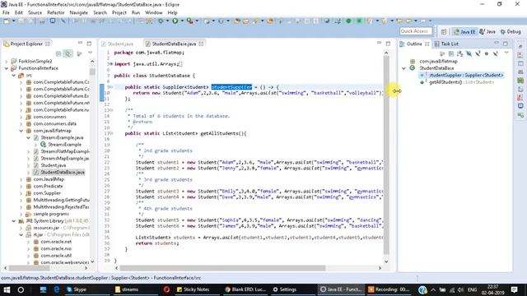Select getAllStudents() in the Outline
This screenshot has height=296, width=527.
click(x=461, y=82)
